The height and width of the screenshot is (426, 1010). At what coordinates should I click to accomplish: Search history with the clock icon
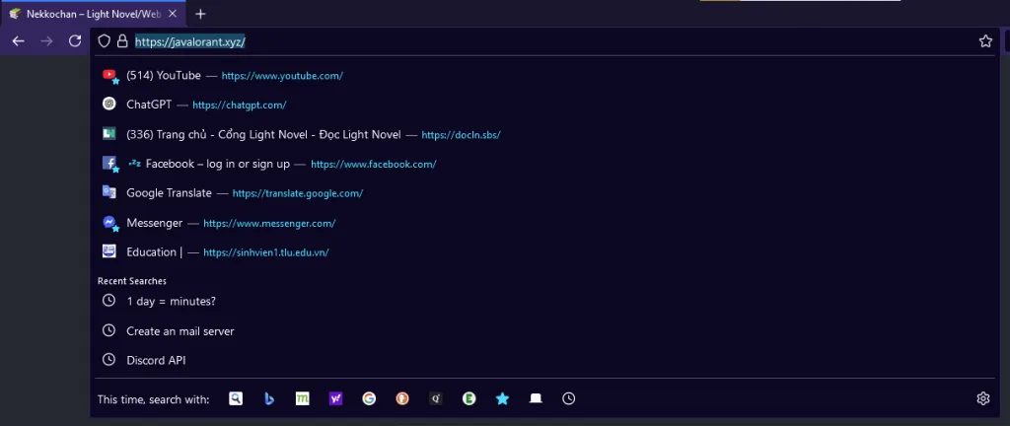pyautogui.click(x=569, y=398)
